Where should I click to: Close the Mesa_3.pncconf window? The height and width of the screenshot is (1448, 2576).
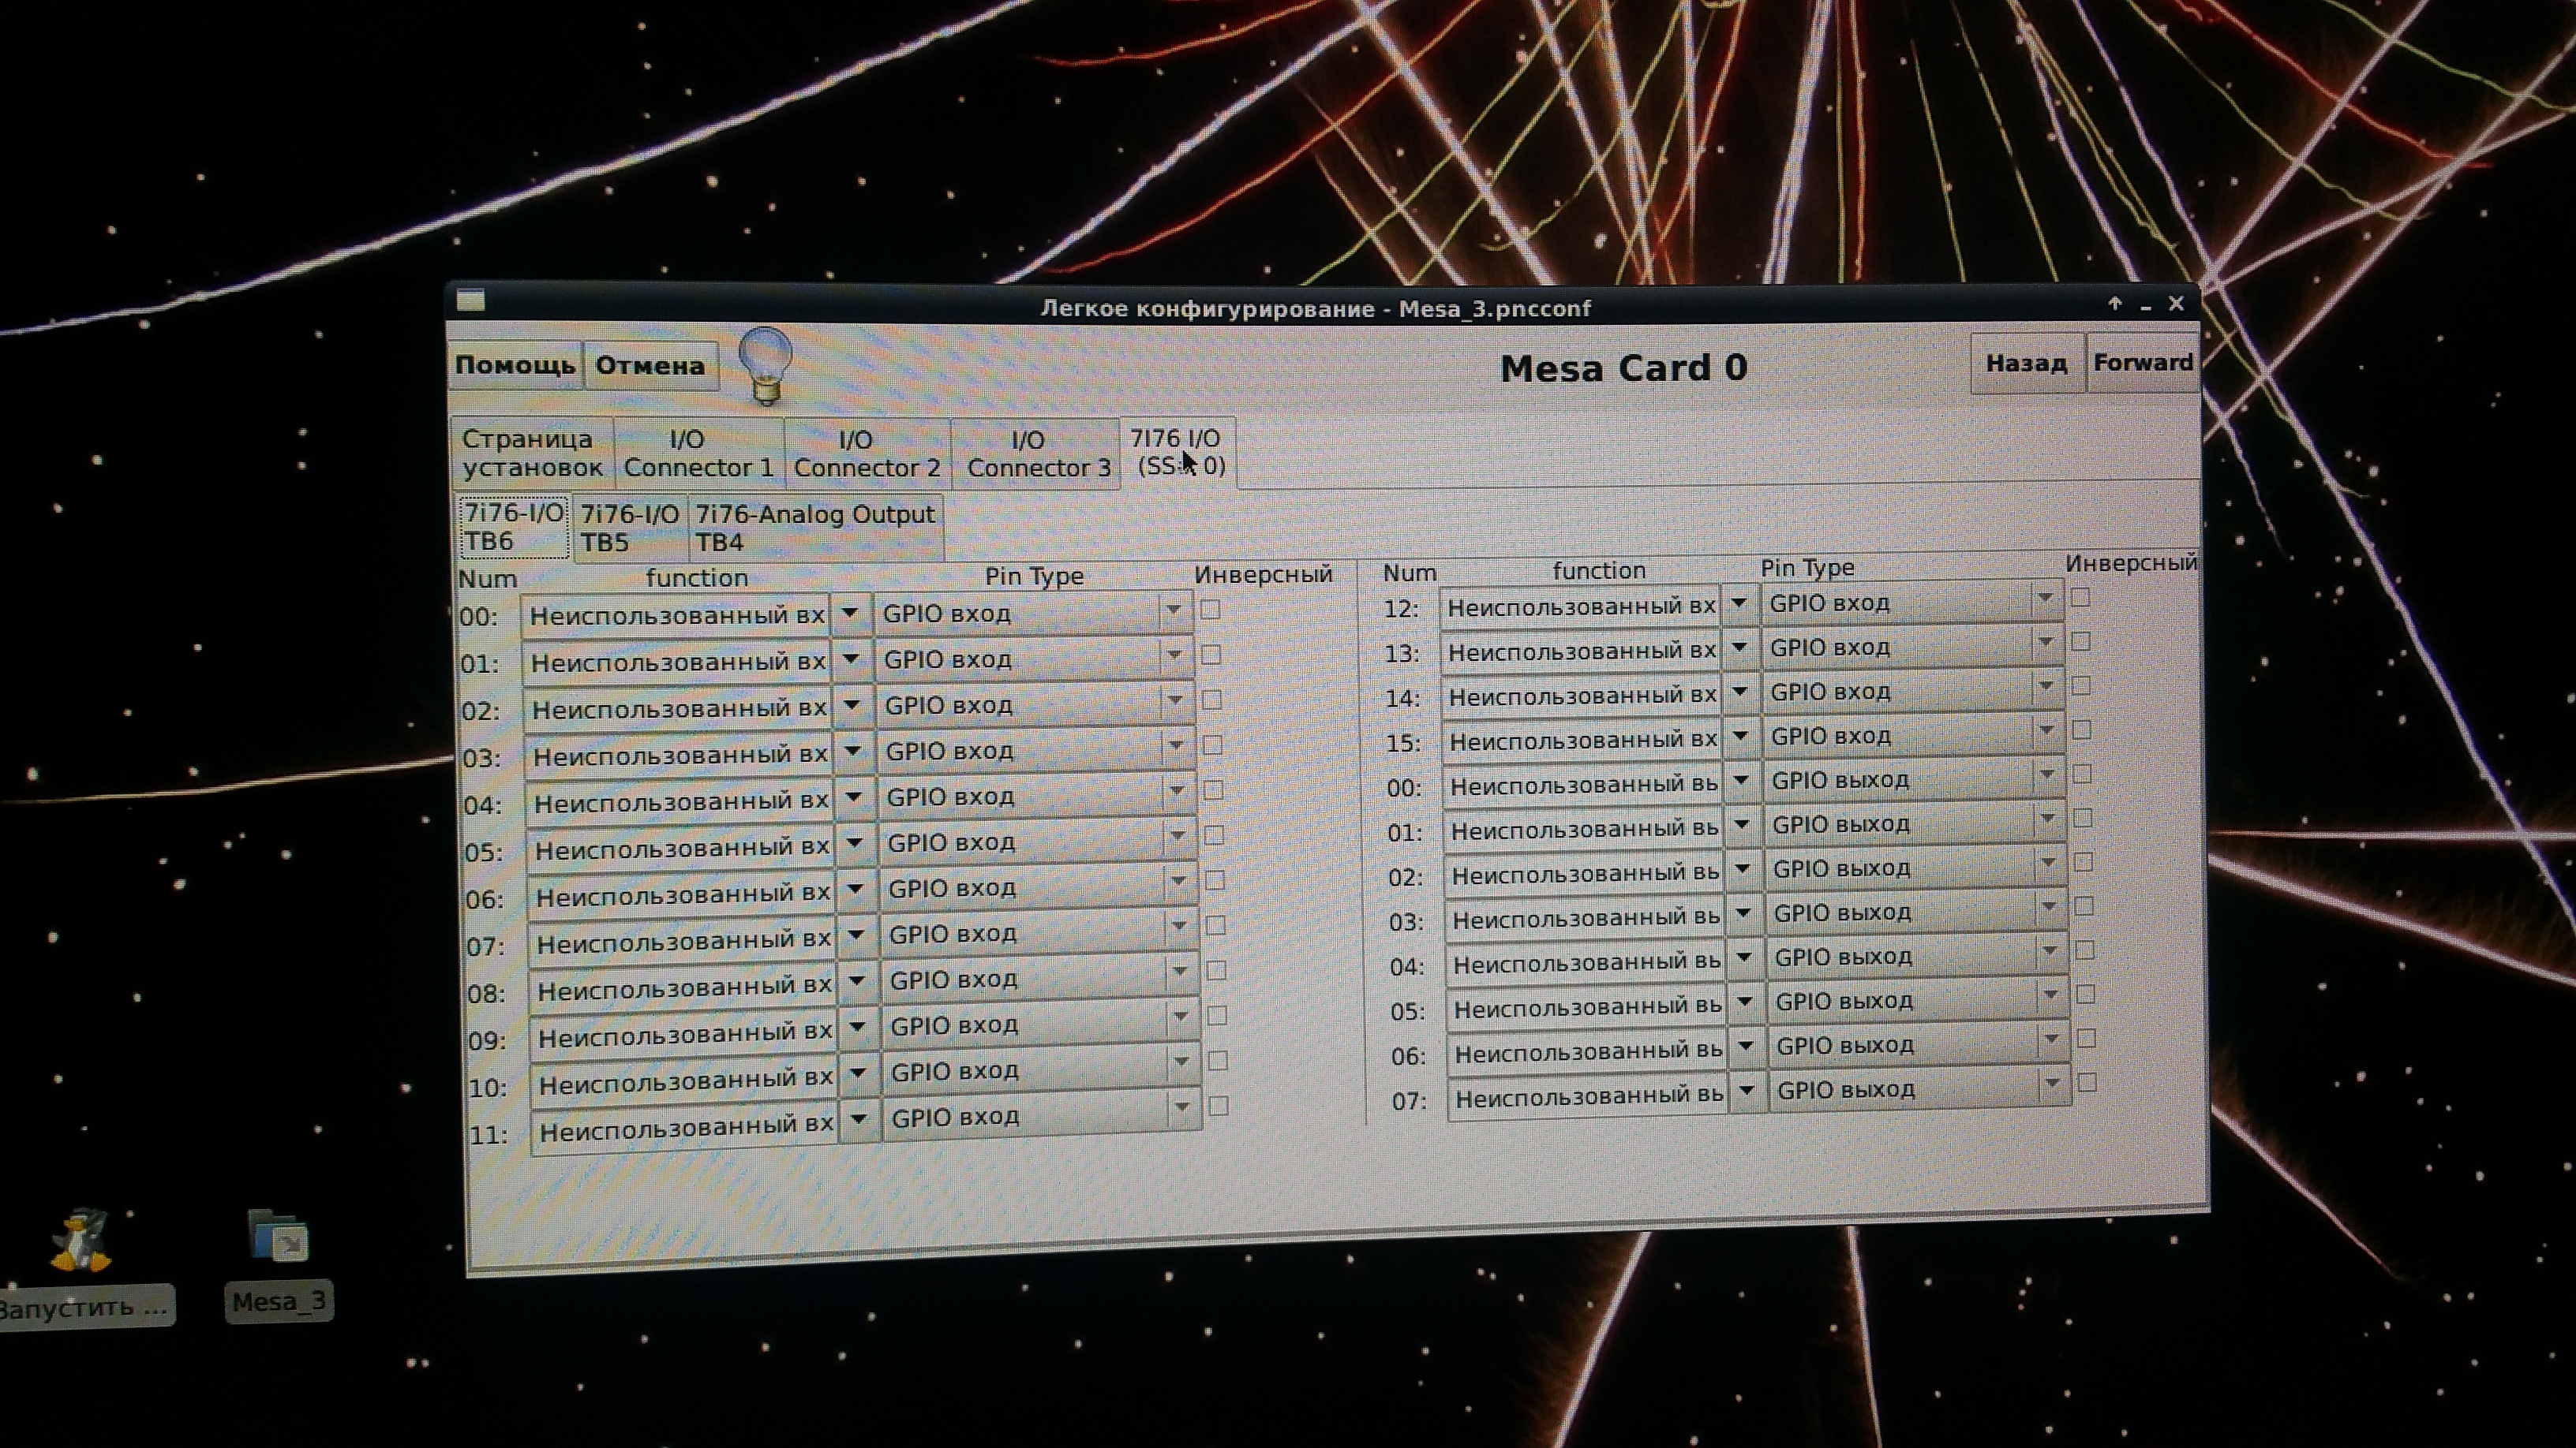[2176, 304]
